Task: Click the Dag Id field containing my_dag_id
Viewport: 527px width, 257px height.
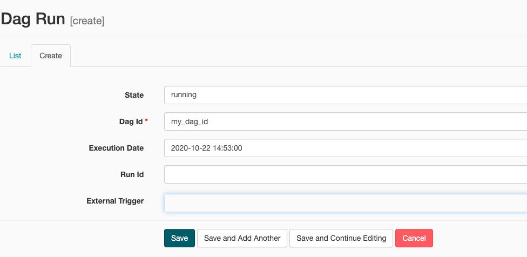Action: pyautogui.click(x=346, y=121)
